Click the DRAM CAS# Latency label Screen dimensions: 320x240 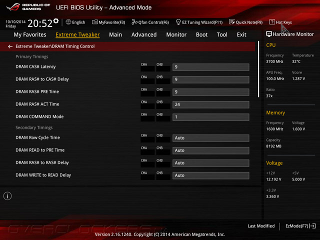pyautogui.click(x=35, y=66)
